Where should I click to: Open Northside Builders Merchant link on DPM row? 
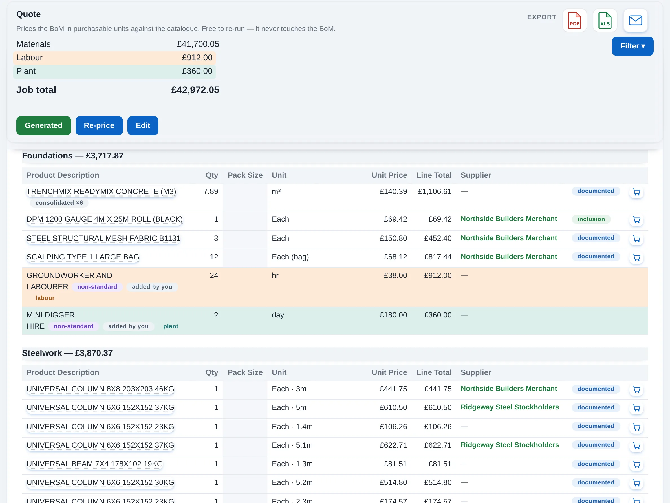coord(508,219)
